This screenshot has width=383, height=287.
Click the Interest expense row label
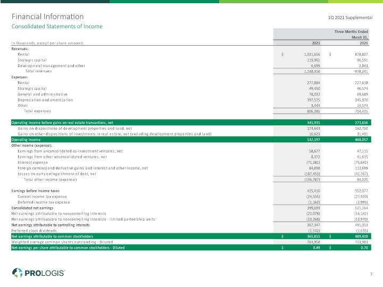[x=33, y=163]
